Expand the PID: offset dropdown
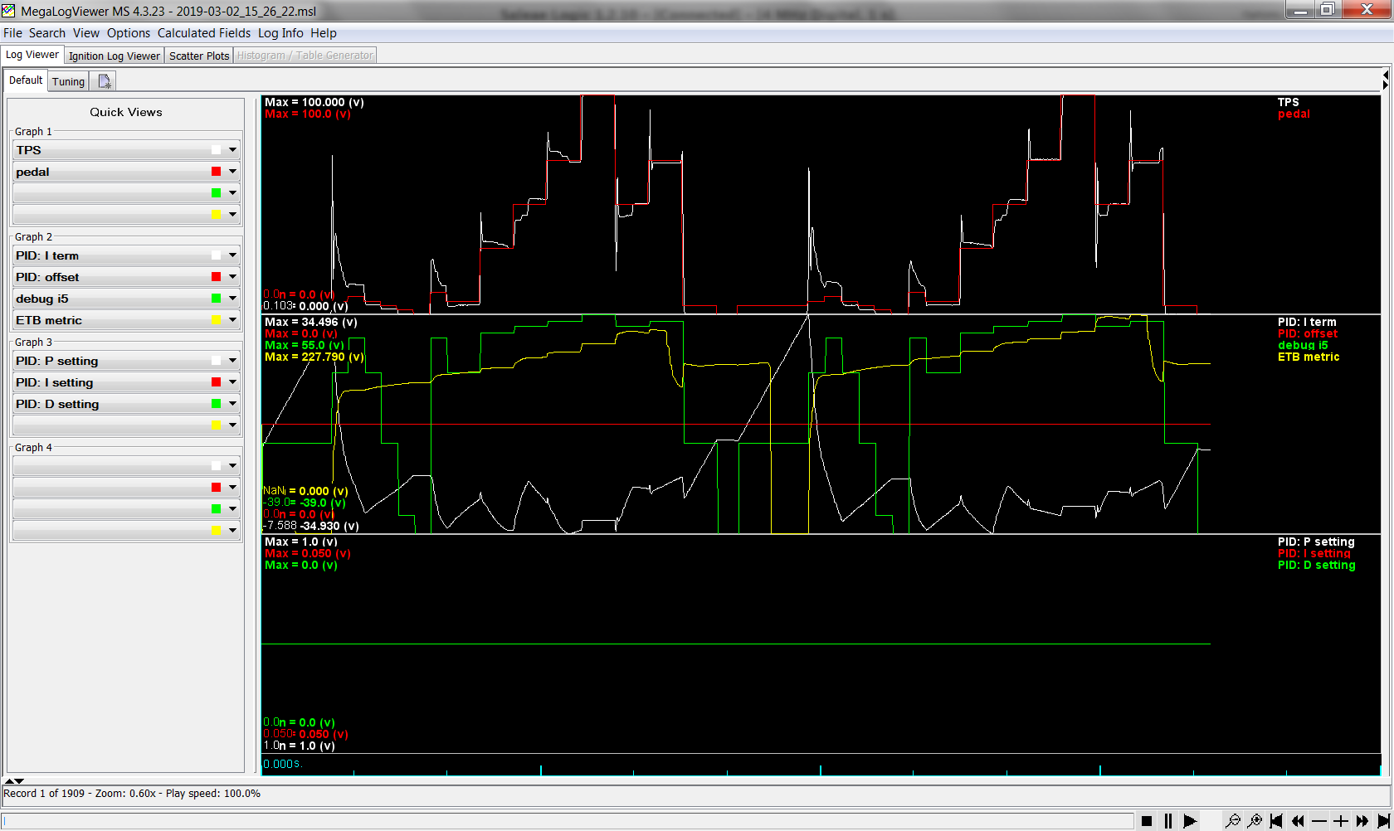Viewport: 1394px width, 831px height. click(x=232, y=277)
